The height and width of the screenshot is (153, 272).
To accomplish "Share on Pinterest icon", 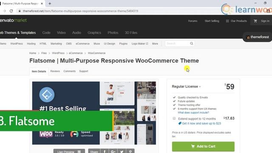I will tap(130, 152).
